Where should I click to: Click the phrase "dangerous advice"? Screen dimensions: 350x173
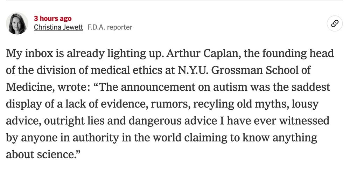coord(173,121)
